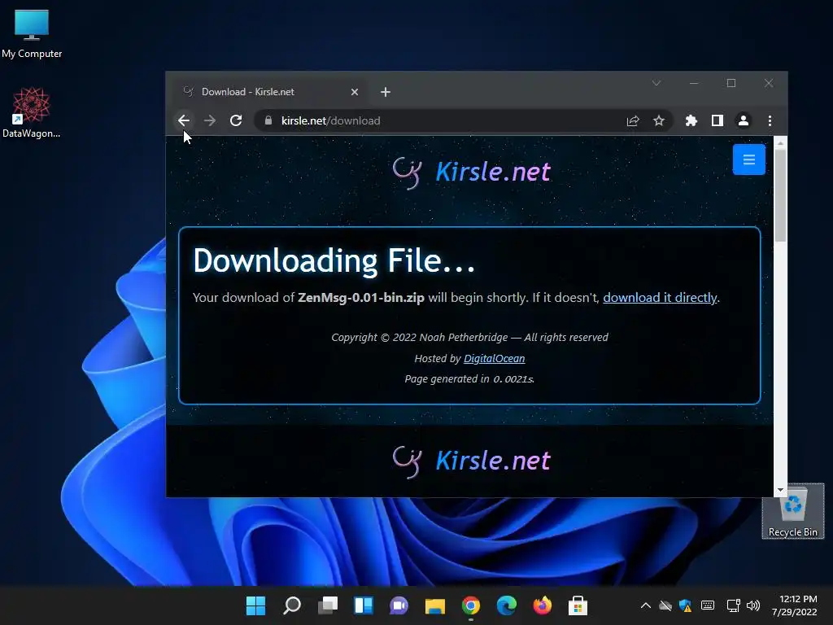Launch Microsoft Edge from the taskbar
This screenshot has width=833, height=625.
(506, 605)
